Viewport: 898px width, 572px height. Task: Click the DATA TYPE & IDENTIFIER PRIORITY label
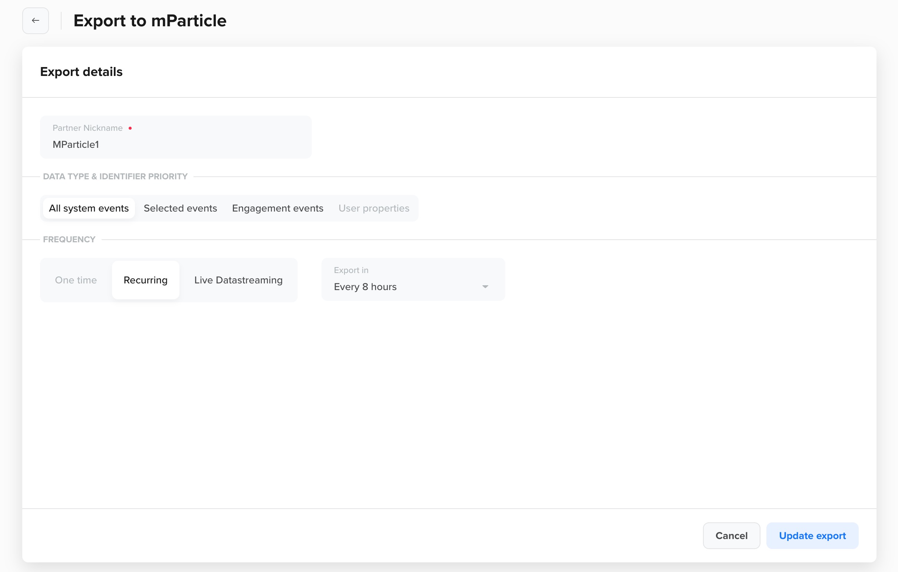[115, 176]
